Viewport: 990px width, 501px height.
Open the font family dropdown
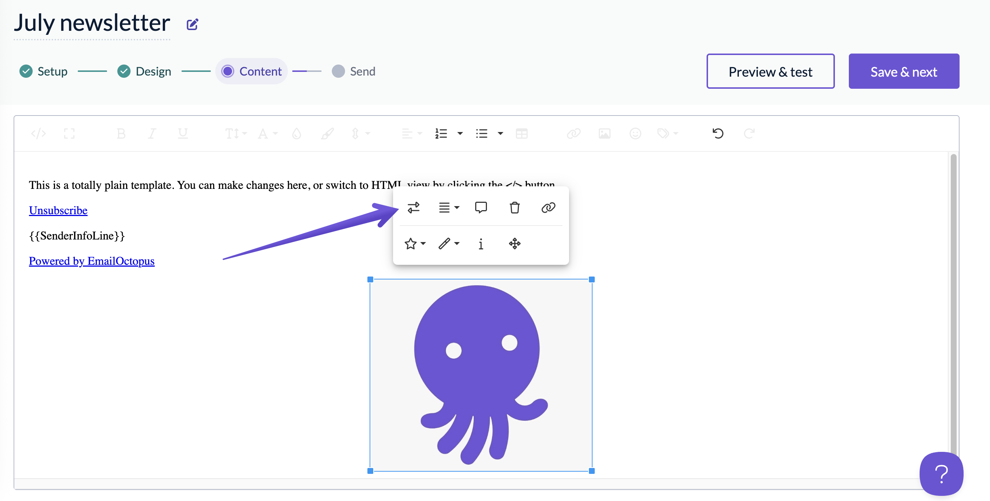268,134
